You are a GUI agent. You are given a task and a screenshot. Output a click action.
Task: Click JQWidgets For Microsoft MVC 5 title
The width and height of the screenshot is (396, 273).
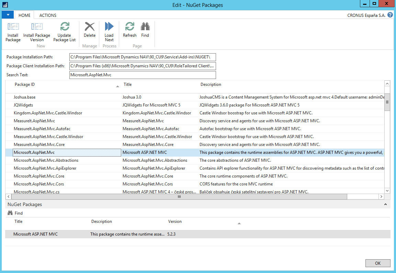pyautogui.click(x=151, y=105)
